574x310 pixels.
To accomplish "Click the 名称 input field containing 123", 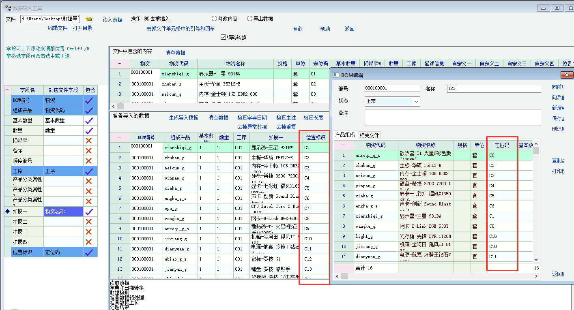I will pyautogui.click(x=494, y=89).
